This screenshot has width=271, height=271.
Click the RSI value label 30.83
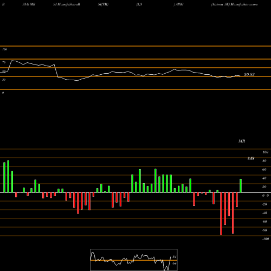pyautogui.click(x=249, y=74)
